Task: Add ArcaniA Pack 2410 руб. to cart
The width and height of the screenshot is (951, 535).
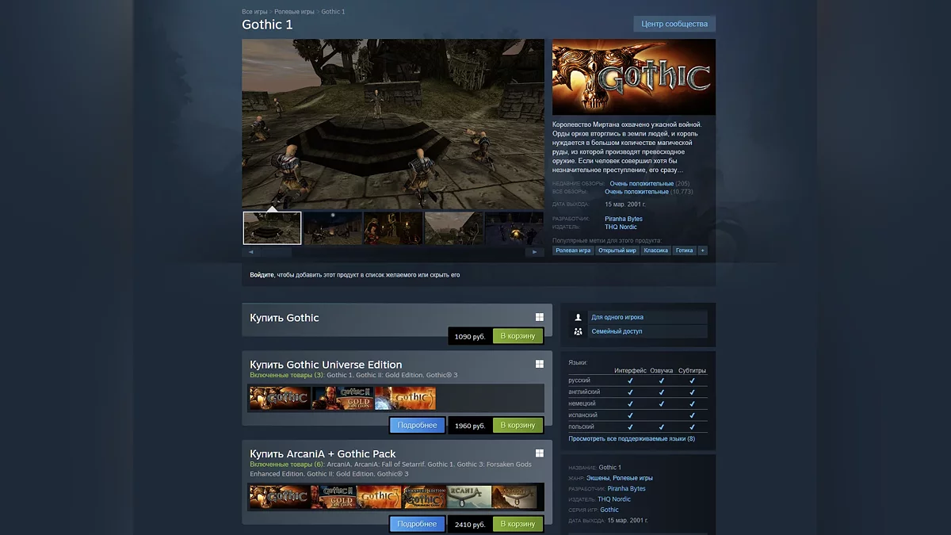Action: [x=518, y=524]
